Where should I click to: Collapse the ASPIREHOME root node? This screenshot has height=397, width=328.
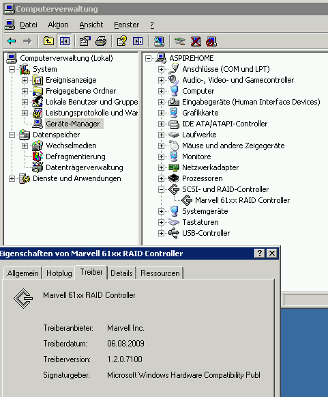click(149, 59)
